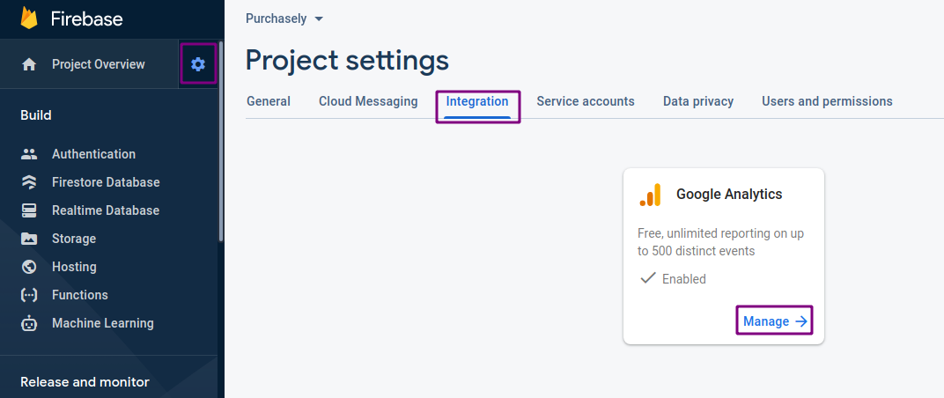Switch to the General tab

coord(269,101)
